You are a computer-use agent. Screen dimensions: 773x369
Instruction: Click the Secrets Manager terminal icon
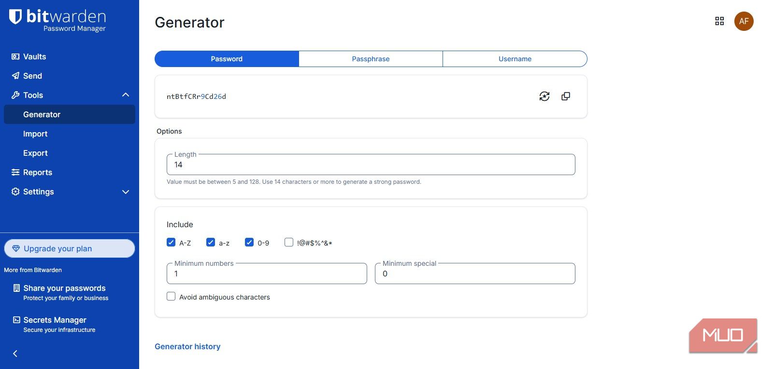pos(16,320)
